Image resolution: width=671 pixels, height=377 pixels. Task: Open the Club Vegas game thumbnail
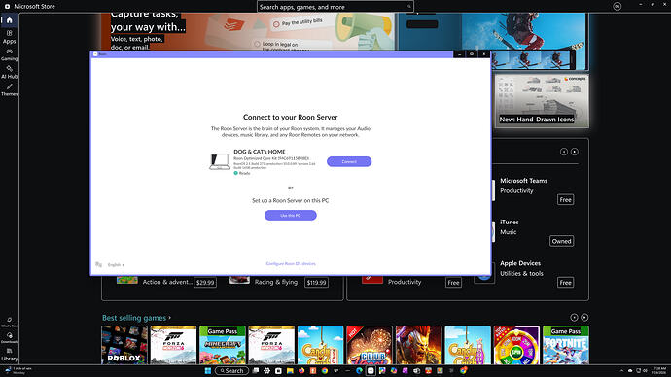click(370, 345)
